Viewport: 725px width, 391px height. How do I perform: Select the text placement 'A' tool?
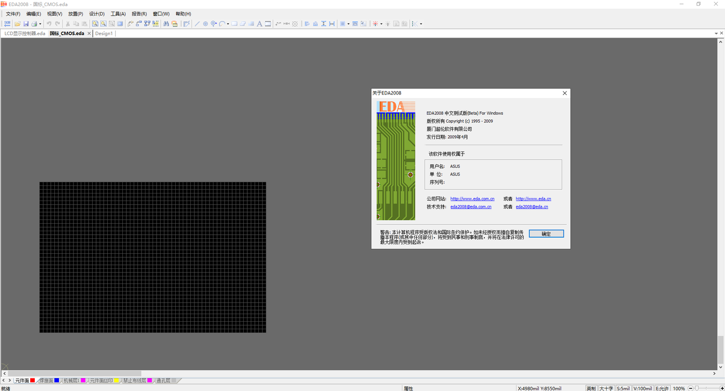pyautogui.click(x=259, y=24)
